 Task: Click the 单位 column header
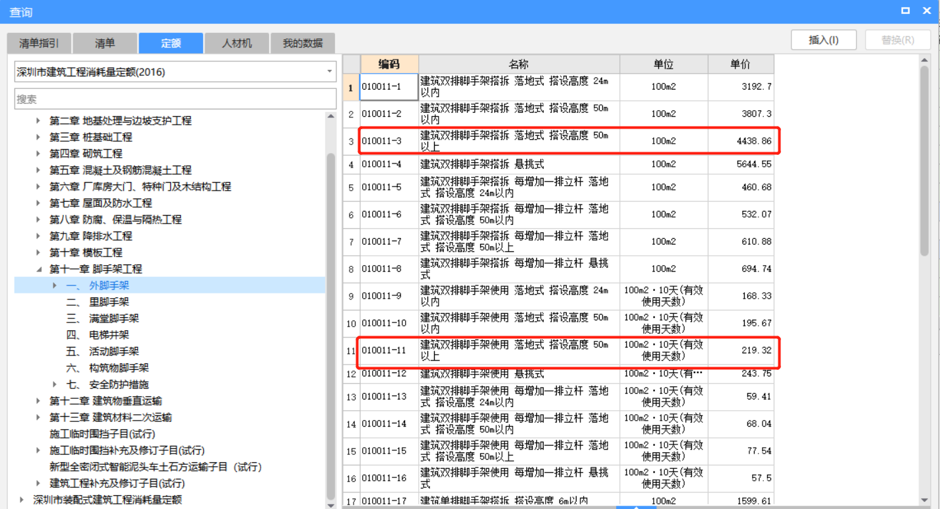[664, 64]
